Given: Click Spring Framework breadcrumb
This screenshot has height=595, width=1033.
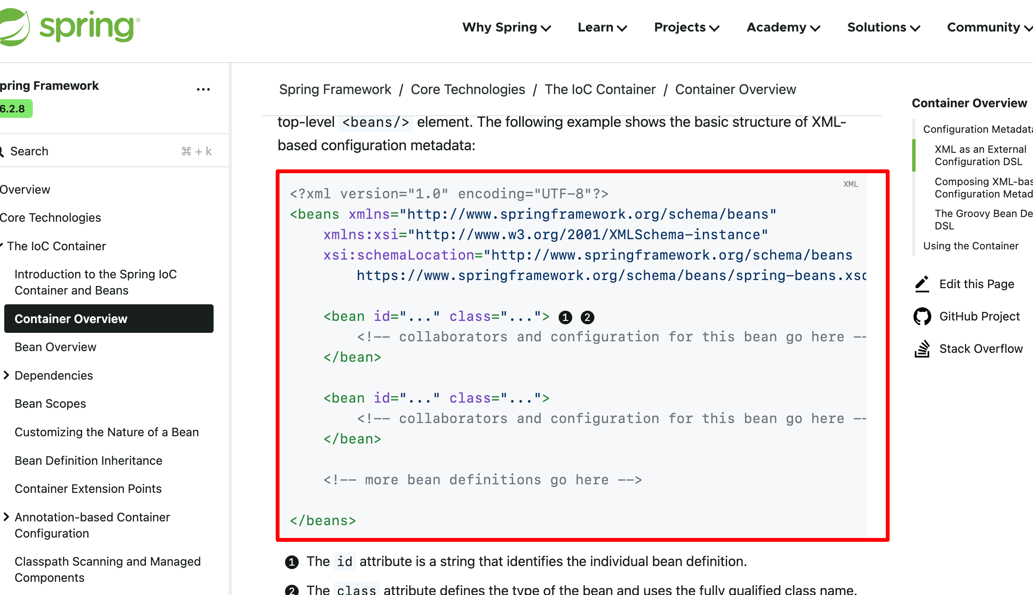Looking at the screenshot, I should pyautogui.click(x=335, y=89).
